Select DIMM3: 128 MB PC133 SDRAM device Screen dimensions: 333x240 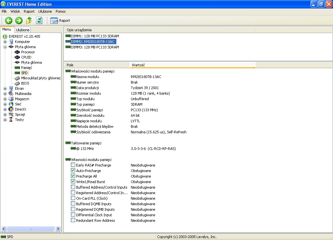tap(95, 47)
